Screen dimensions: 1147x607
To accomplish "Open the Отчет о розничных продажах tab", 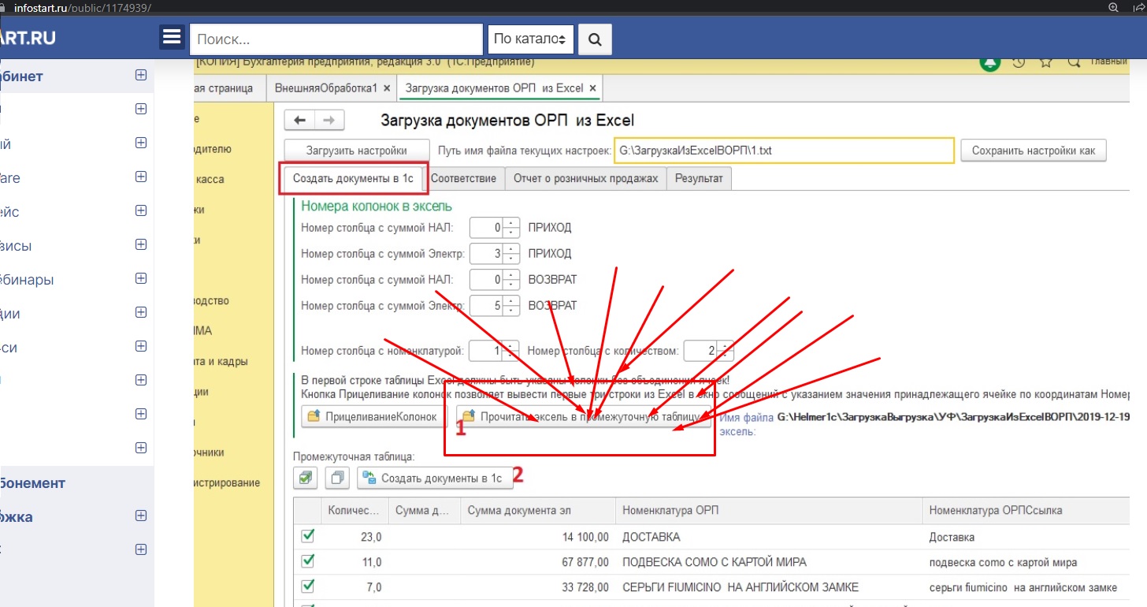I will pyautogui.click(x=585, y=178).
